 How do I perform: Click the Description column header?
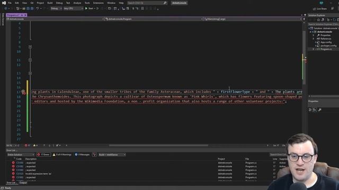coord(31,159)
